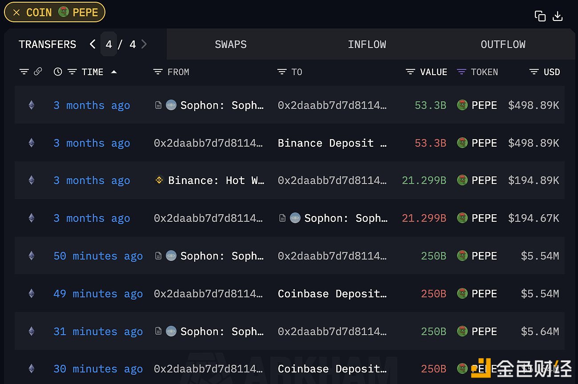Click the link icon in the header row
Image resolution: width=578 pixels, height=384 pixels.
(38, 72)
